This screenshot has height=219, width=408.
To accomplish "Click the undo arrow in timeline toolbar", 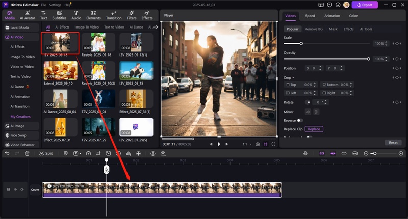I will (x=7, y=153).
